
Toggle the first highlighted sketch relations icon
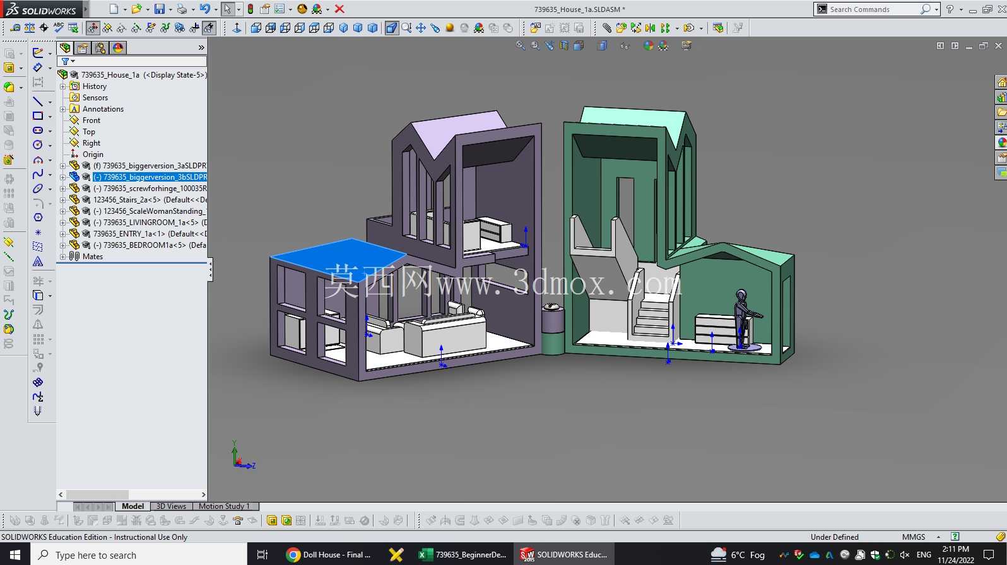pyautogui.click(x=93, y=28)
